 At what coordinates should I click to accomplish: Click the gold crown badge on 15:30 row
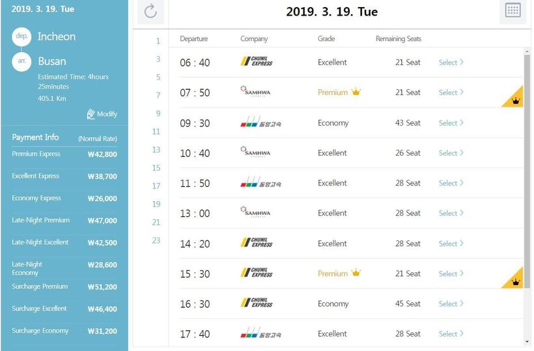[515, 281]
